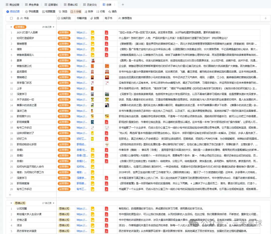Click the PDF icon for 借势

106,49
